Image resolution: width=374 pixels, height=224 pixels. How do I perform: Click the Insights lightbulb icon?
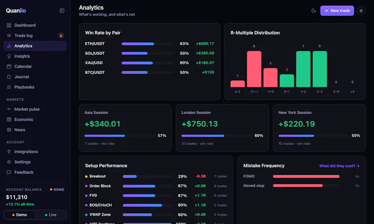pyautogui.click(x=9, y=56)
